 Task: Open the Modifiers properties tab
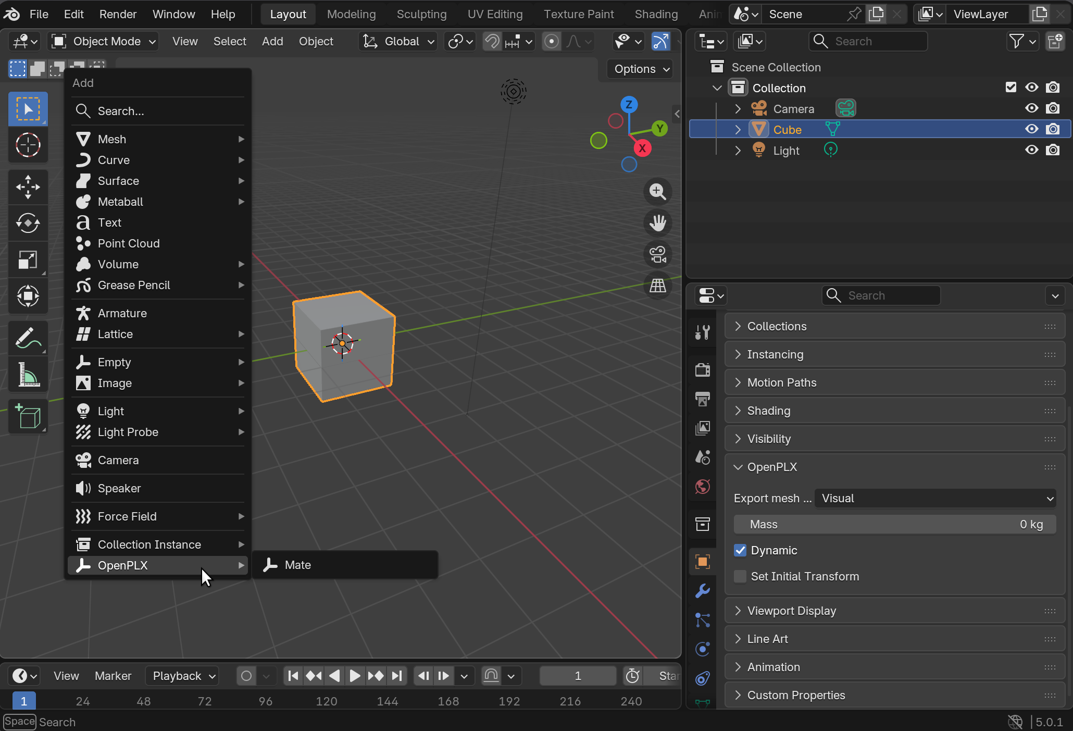(x=703, y=591)
